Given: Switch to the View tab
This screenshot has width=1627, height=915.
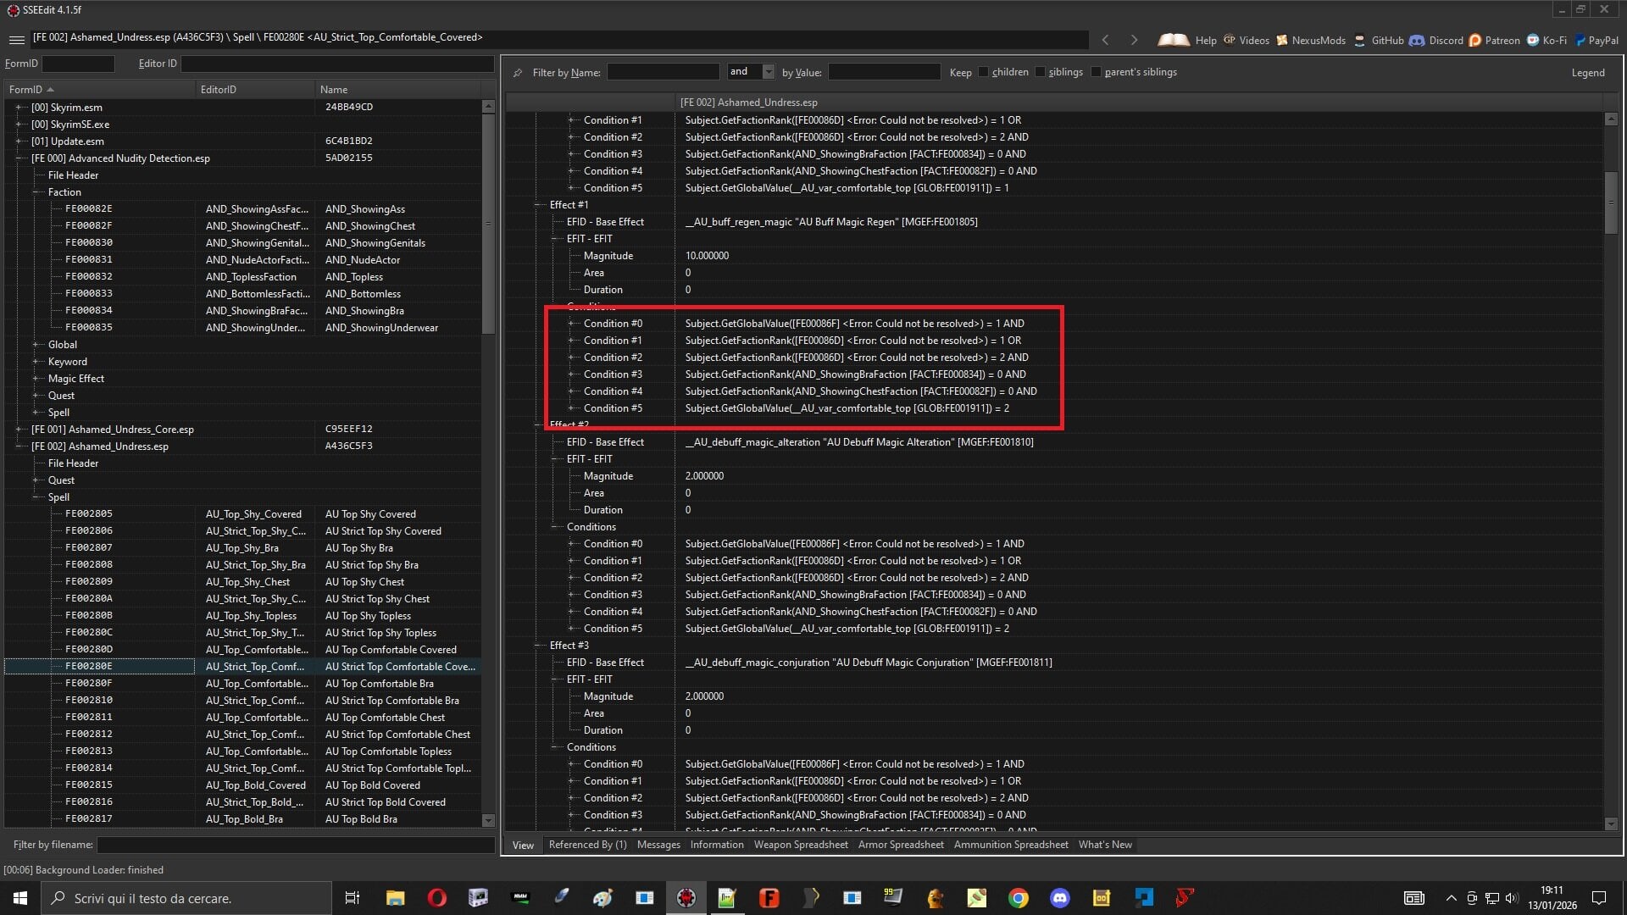Looking at the screenshot, I should (x=523, y=846).
